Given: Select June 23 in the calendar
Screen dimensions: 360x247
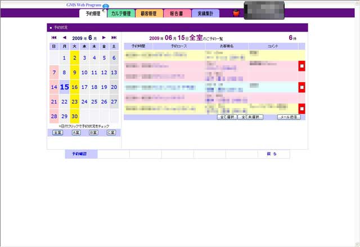Looking at the screenshot, I should (74, 102).
